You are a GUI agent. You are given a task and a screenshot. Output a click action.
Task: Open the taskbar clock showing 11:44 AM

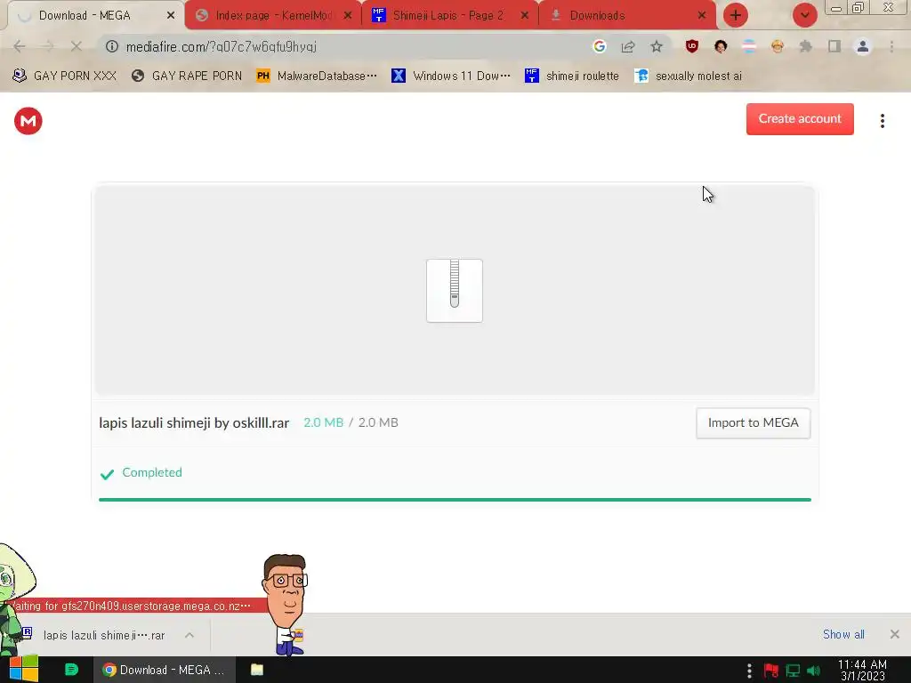click(x=862, y=670)
